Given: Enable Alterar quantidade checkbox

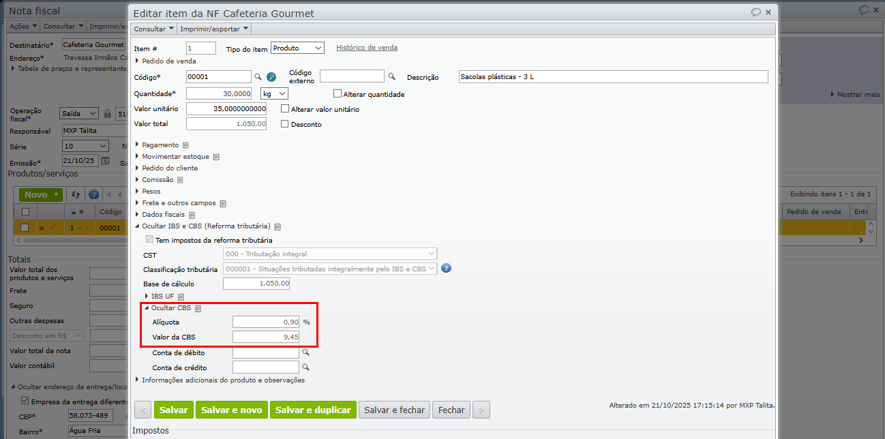Looking at the screenshot, I should click(337, 94).
